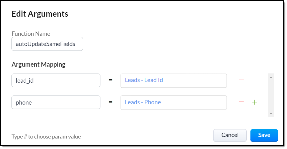Screen dimensions: 287x149
Task: Remove the lead_id argument mapping row
Action: (241, 80)
